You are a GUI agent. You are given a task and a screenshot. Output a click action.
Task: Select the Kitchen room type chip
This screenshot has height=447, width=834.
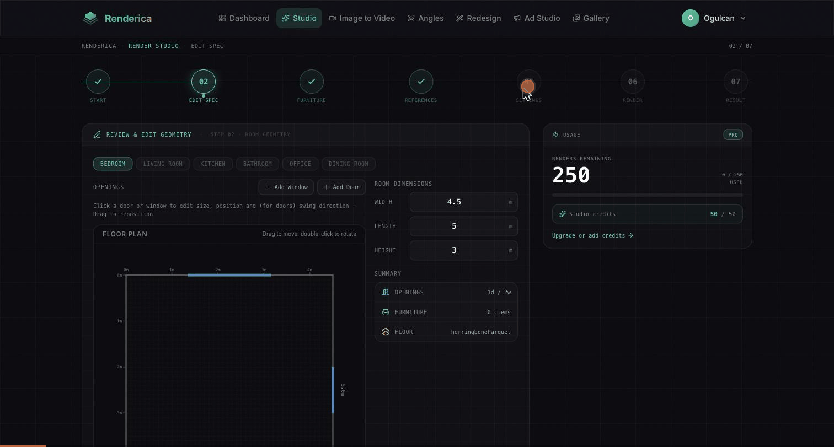click(213, 164)
